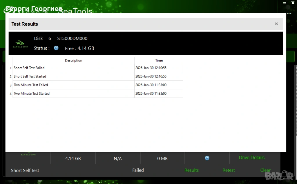Open the three-dots more options menu
This screenshot has width=297, height=184.
click(x=289, y=13)
